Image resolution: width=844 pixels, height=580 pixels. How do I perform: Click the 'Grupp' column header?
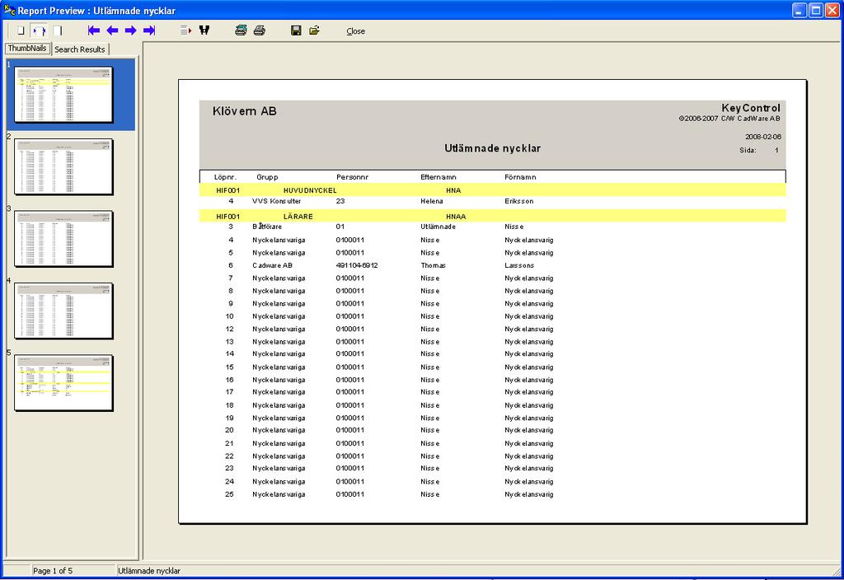click(268, 177)
